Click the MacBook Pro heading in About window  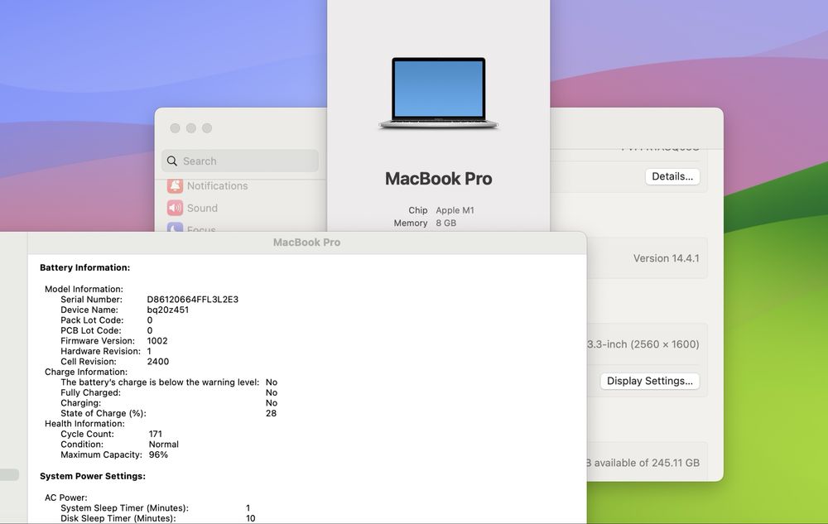(438, 179)
